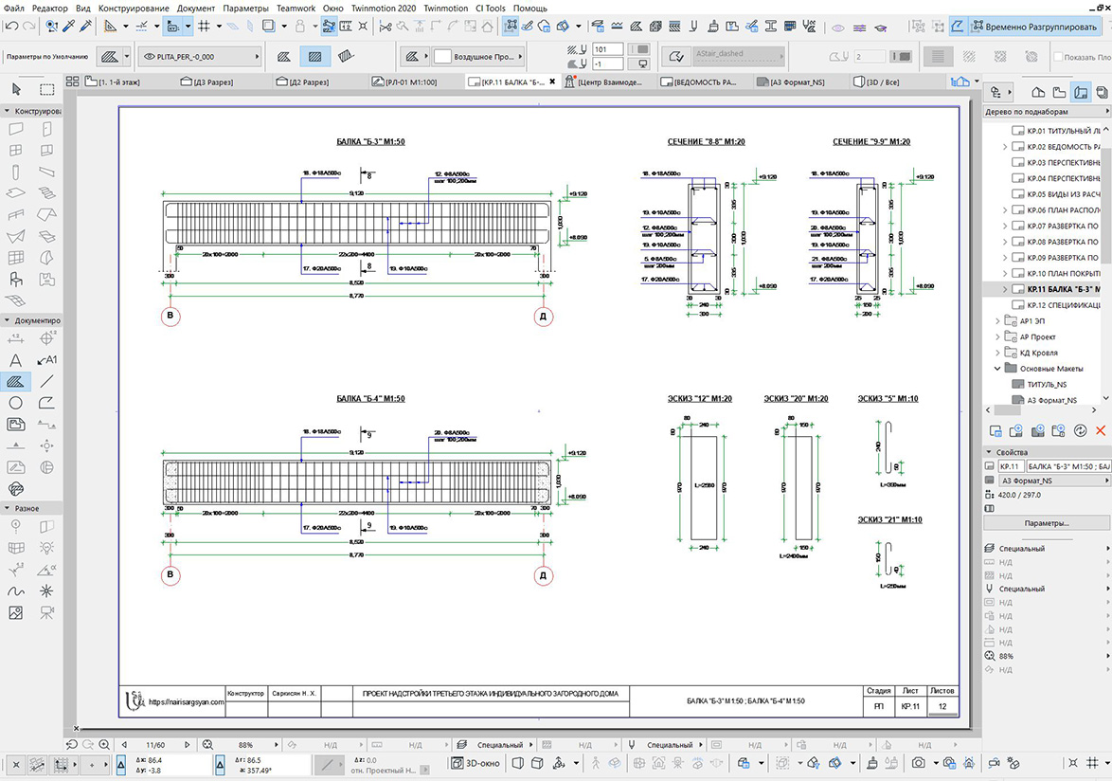
Task: Toggle the 'Показать Пло' checkbox
Action: coord(1058,57)
